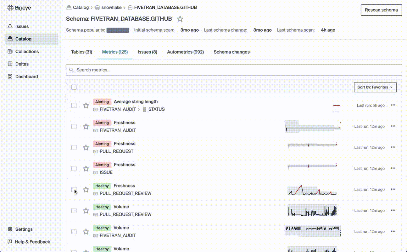407x252 pixels.
Task: Check the Freshness FIVETRAN_AUDIT checkbox
Action: point(74,126)
